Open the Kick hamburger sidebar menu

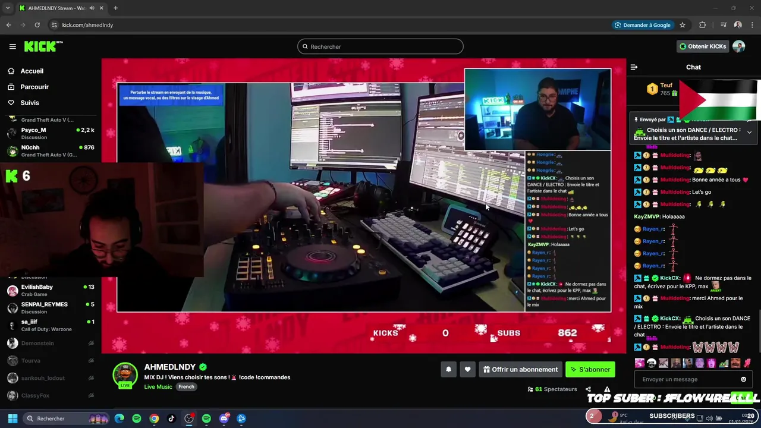(x=12, y=46)
